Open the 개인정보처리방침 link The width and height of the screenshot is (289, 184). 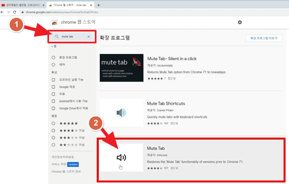click(63, 157)
